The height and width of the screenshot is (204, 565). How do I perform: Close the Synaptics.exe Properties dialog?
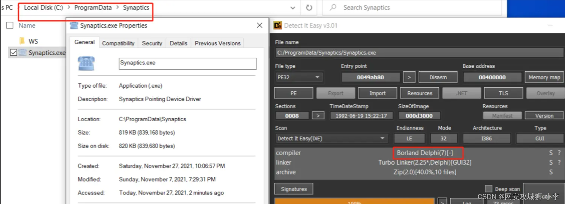259,25
